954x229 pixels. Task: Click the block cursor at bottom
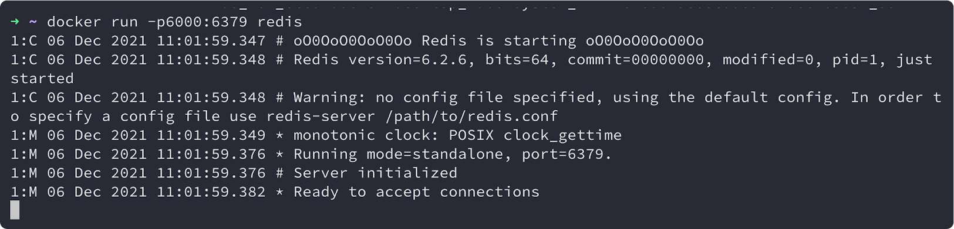coord(15,210)
